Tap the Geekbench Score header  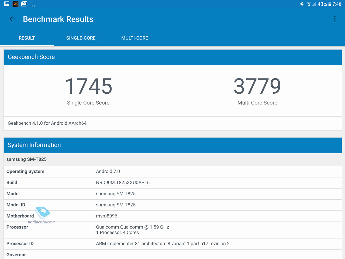tap(173, 57)
